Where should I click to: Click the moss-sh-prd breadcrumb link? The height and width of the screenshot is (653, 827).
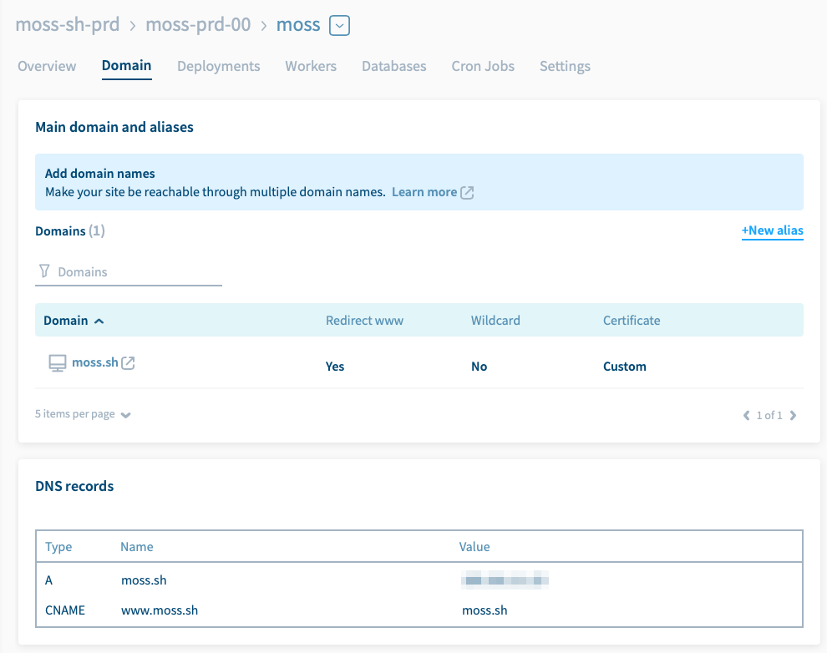[68, 25]
